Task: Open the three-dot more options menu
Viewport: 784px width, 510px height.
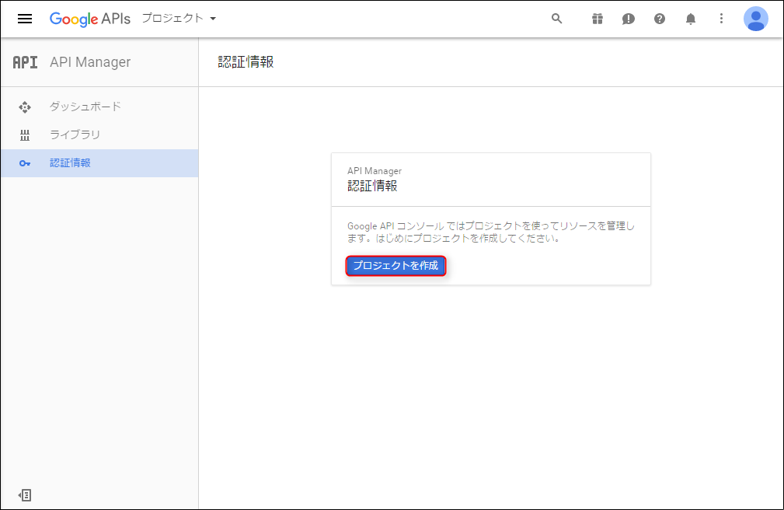Action: coord(721,19)
